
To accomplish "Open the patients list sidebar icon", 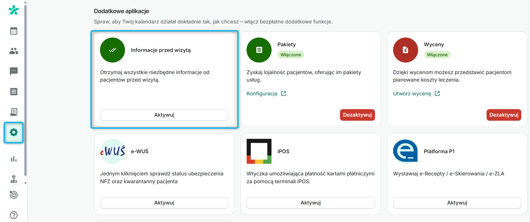I will click(x=14, y=51).
